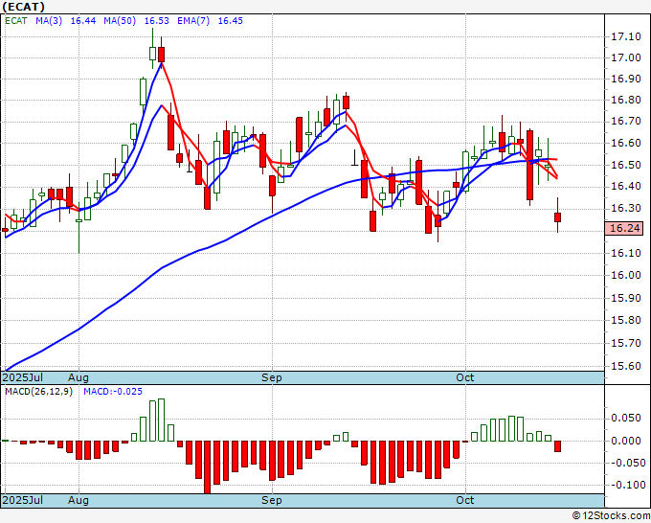Click the current price tag 16.24
Image resolution: width=651 pixels, height=523 pixels.
pyautogui.click(x=625, y=228)
